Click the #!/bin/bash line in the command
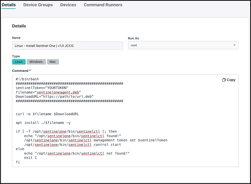 click(x=27, y=79)
